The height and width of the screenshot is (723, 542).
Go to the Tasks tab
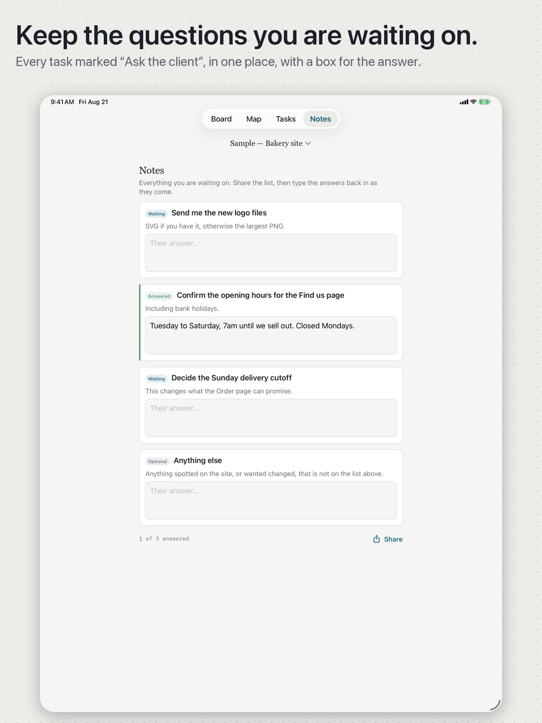286,119
